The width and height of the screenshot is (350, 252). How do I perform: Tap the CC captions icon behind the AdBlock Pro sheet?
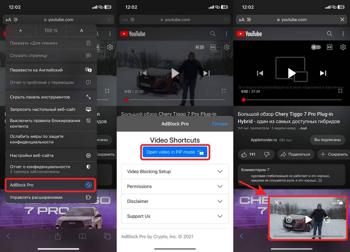pos(213,47)
